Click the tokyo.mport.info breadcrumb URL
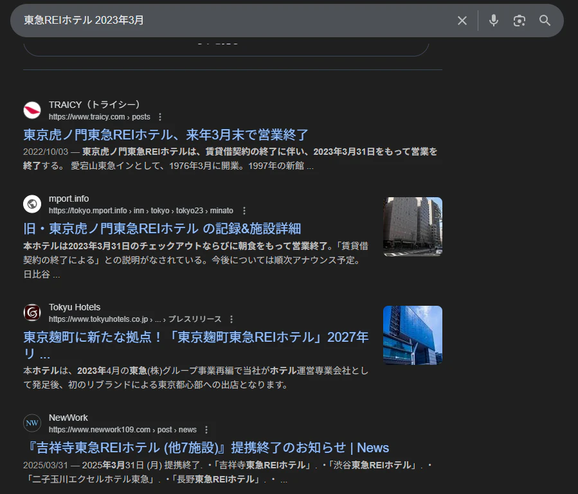Screen dimensions: 578x494 [141, 210]
